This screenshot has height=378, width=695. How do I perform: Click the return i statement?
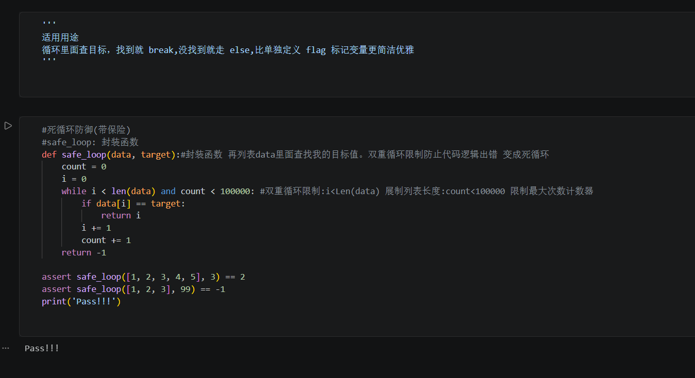[x=121, y=216]
